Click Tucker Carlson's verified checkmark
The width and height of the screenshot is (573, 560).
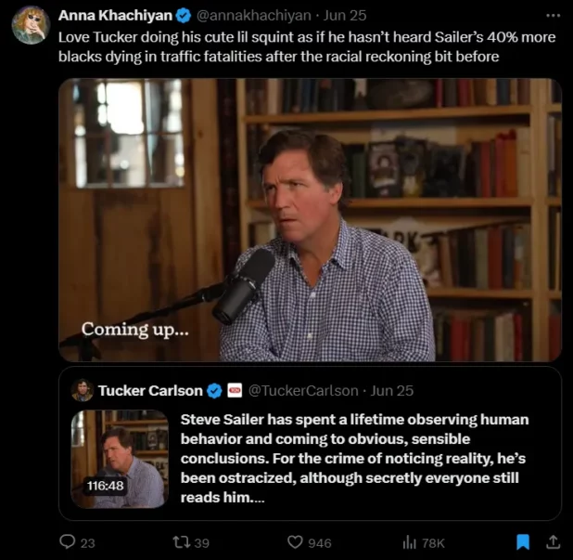214,391
